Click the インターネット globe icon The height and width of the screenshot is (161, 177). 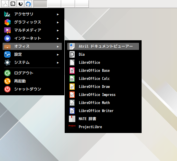pos(7,38)
